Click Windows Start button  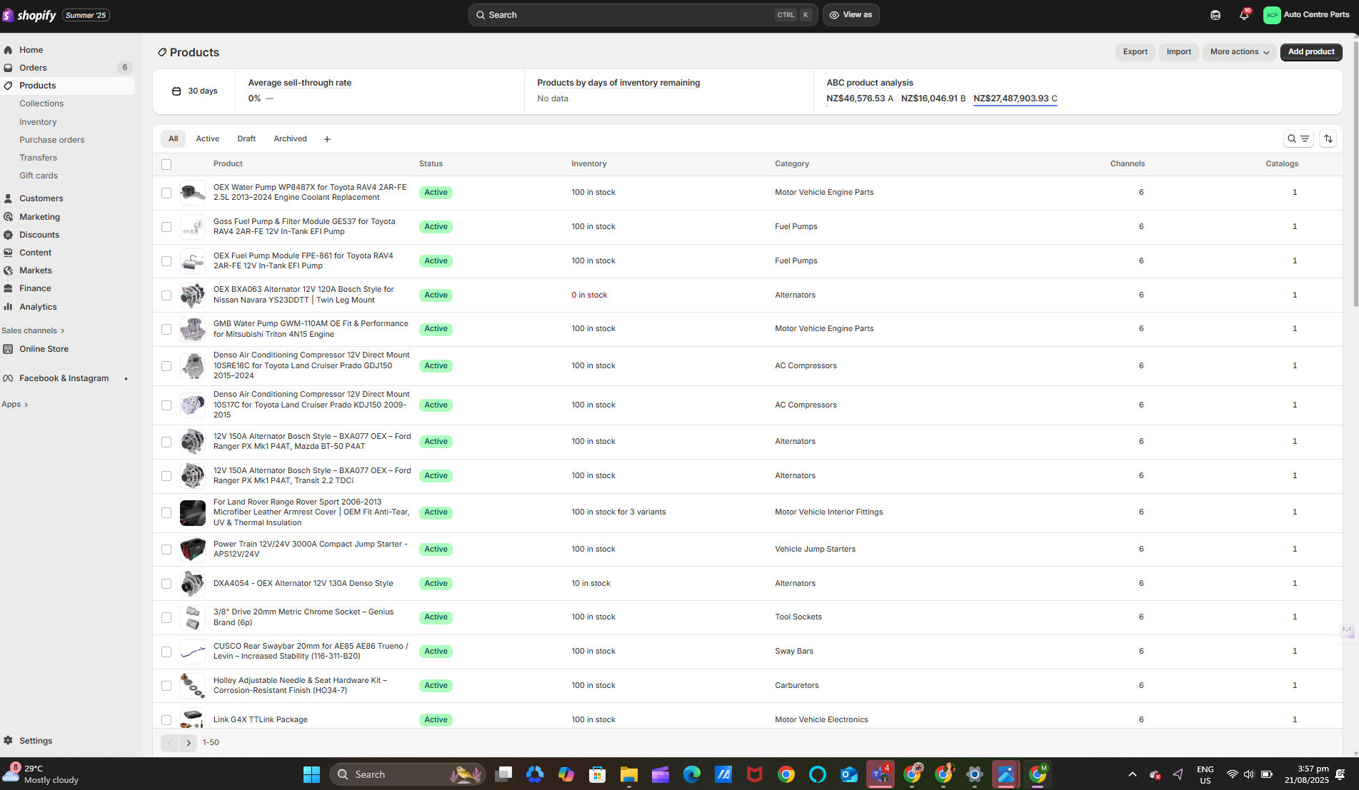311,774
